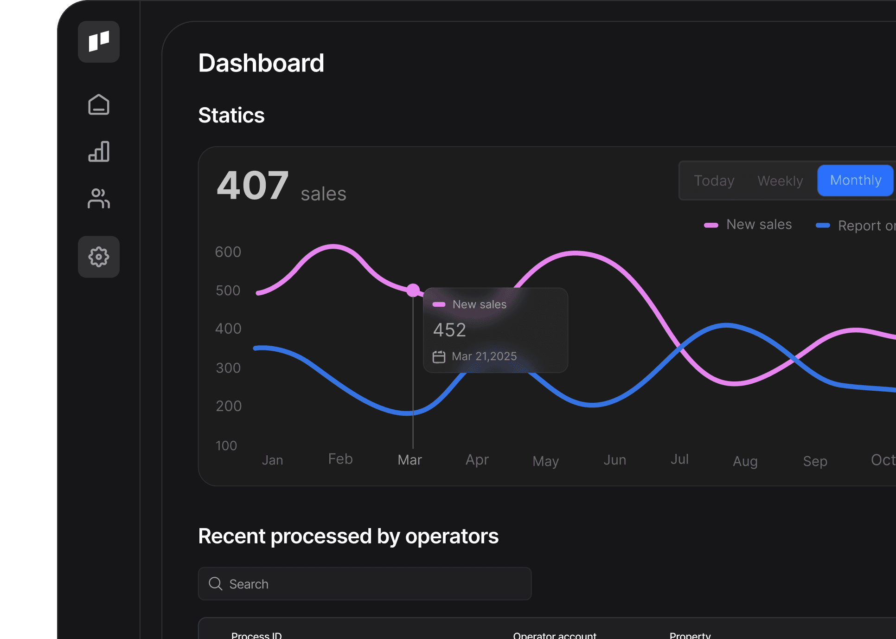Viewport: 896px width, 639px height.
Task: Click the New sales 452 tooltip card
Action: (495, 330)
